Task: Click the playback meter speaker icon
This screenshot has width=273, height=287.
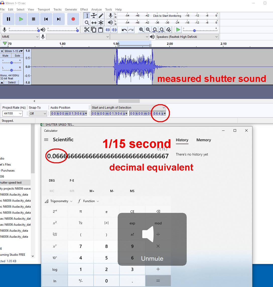Action: tap(110, 23)
